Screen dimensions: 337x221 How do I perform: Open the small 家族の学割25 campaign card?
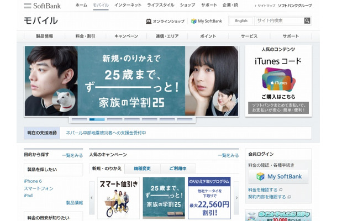coord(164,198)
